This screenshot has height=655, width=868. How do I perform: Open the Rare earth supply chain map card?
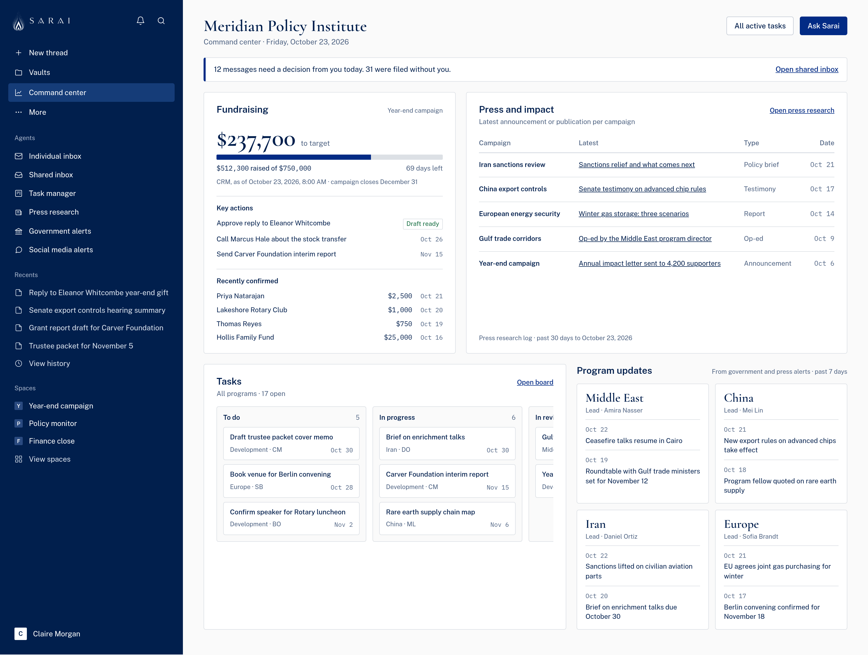tap(447, 518)
